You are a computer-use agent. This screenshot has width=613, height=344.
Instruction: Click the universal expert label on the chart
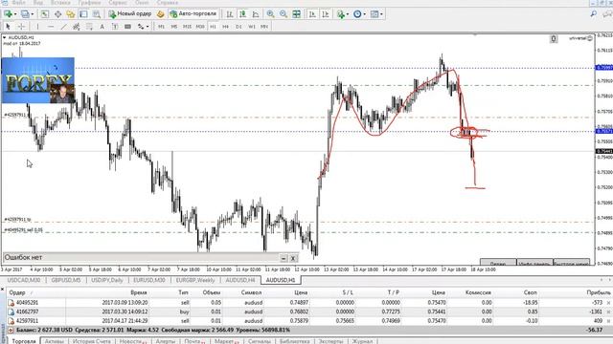pos(580,38)
